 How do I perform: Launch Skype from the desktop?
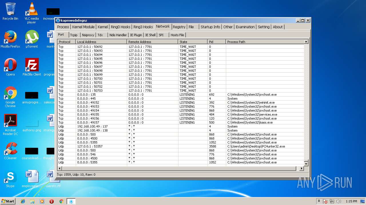[x=10, y=179]
